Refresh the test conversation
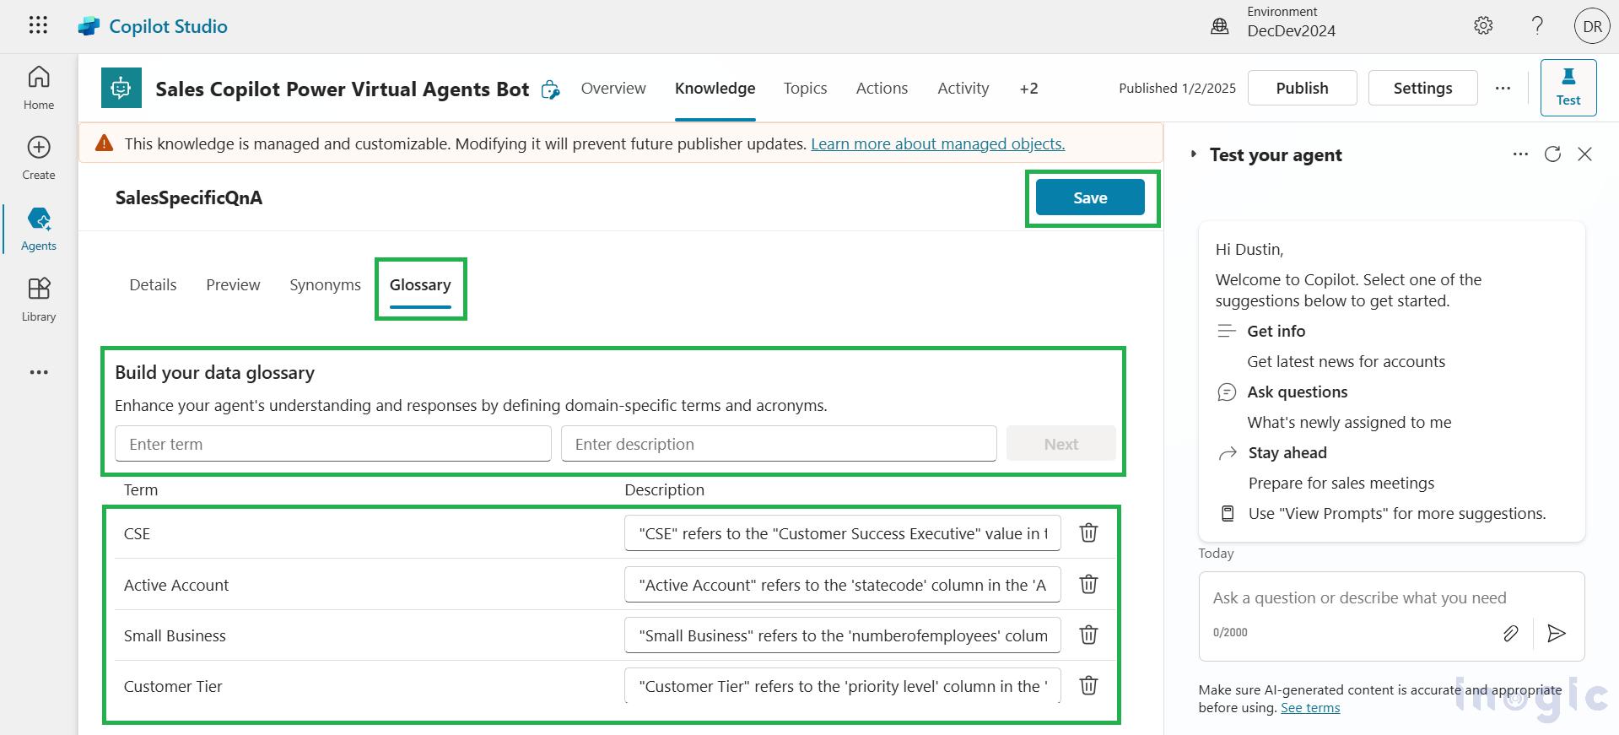The height and width of the screenshot is (735, 1619). click(x=1552, y=154)
